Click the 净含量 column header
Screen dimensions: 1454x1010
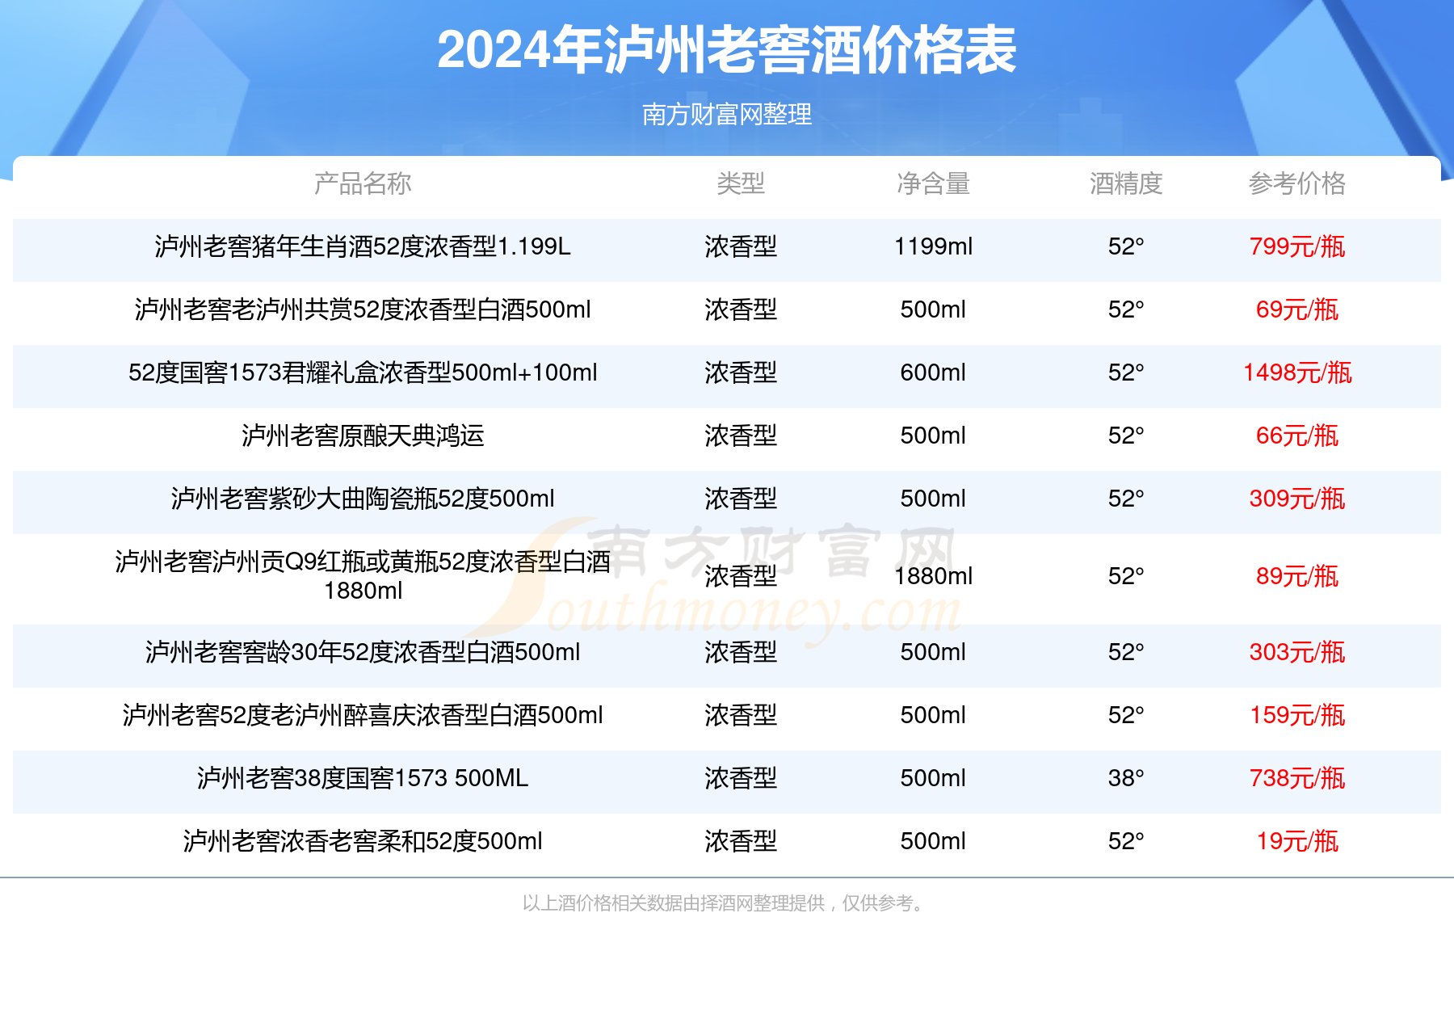pos(933,183)
